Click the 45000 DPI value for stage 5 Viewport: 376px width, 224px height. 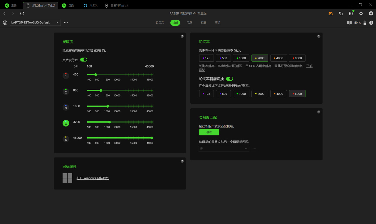click(77, 138)
